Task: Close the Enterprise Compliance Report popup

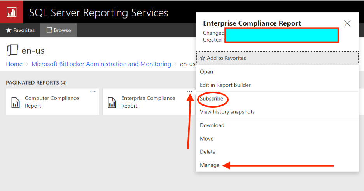Action: coord(347,24)
